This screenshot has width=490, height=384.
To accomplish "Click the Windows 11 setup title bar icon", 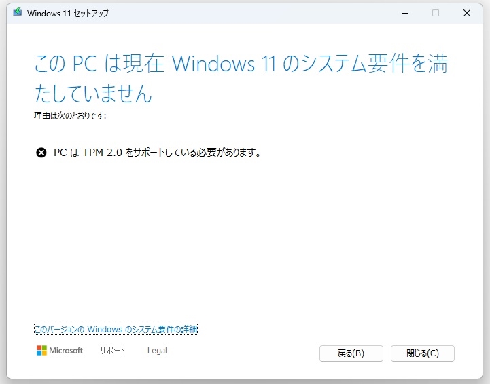I will [x=18, y=12].
